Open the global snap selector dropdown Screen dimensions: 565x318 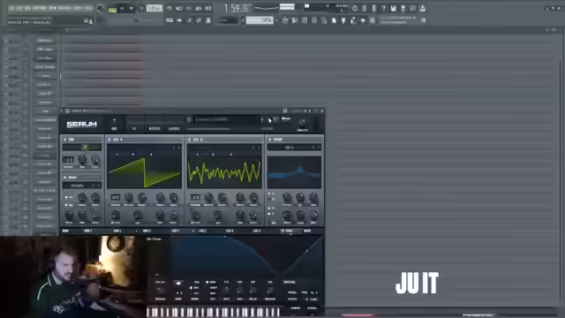229,20
